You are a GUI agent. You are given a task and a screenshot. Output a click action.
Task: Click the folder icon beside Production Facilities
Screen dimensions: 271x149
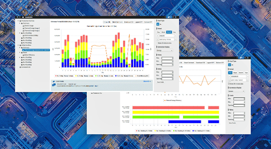(x=20, y=21)
